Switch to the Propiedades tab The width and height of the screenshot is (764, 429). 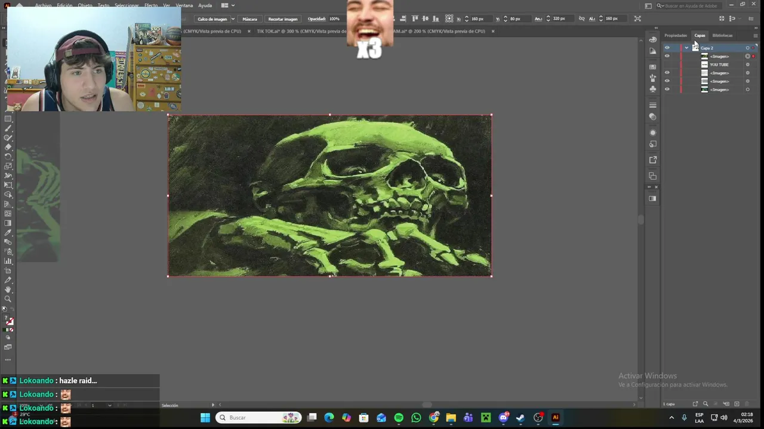pos(676,36)
